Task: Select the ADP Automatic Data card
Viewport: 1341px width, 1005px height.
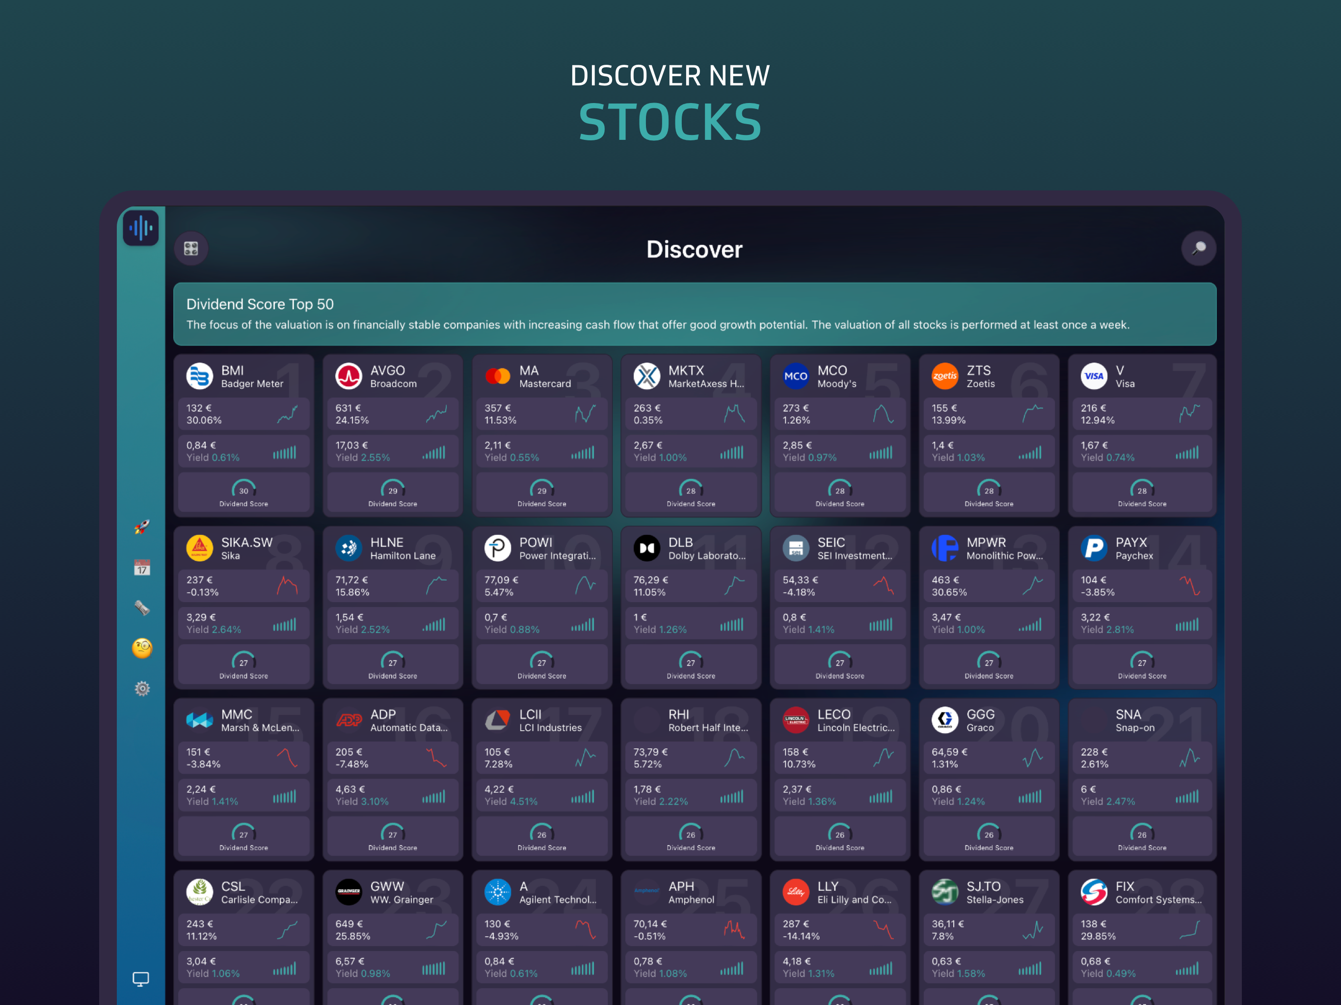Action: (393, 779)
